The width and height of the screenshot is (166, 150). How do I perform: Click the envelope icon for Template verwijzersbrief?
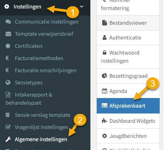click(x=8, y=34)
